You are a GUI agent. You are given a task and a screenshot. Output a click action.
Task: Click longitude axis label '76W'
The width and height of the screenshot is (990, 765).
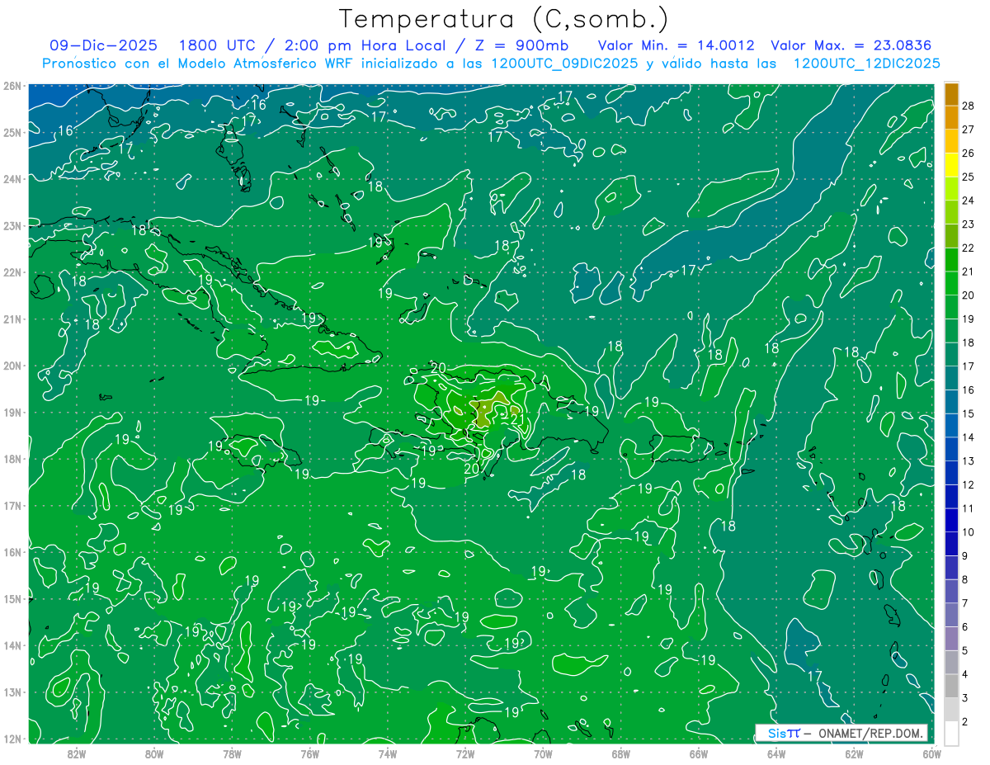point(309,753)
